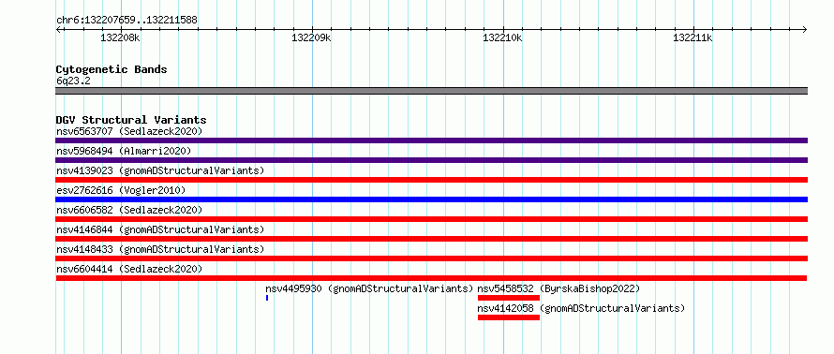Select the 6q23.2 band label
The width and height of the screenshot is (834, 354).
point(73,81)
